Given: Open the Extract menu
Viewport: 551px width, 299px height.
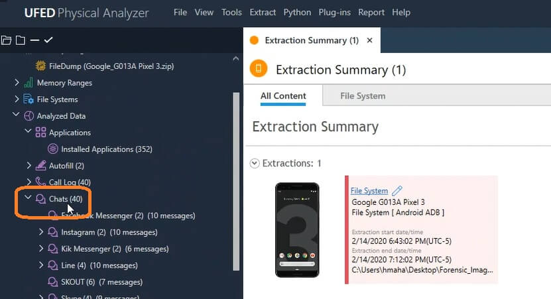Looking at the screenshot, I should (263, 13).
